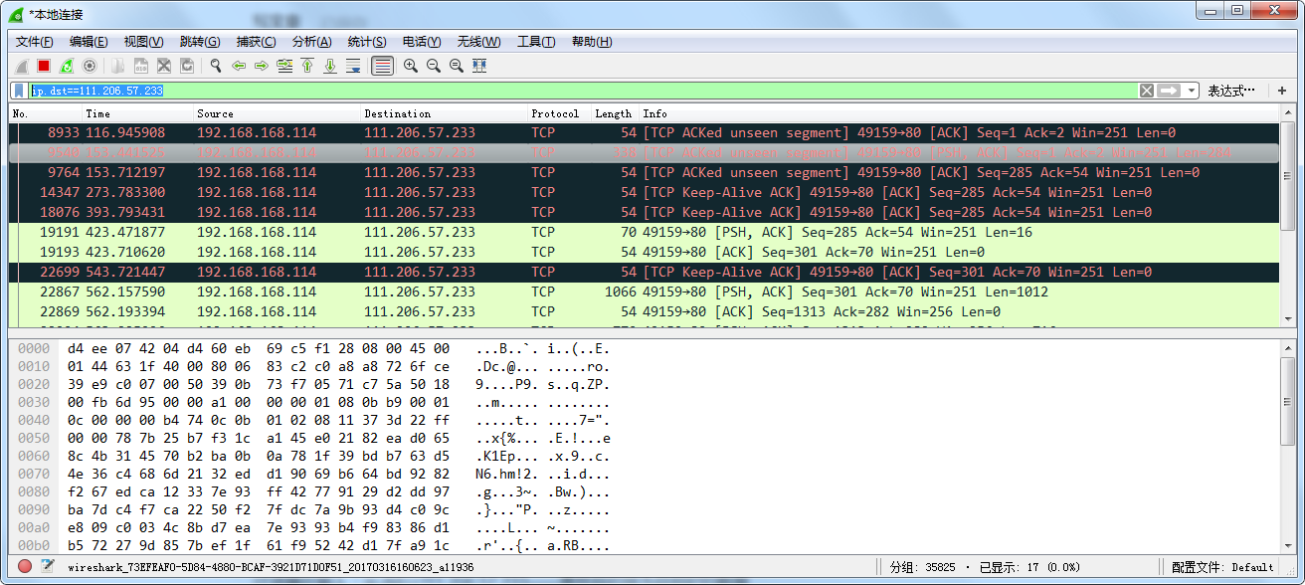This screenshot has height=585, width=1305.
Task: Sort by the Source column header
Action: 277,113
